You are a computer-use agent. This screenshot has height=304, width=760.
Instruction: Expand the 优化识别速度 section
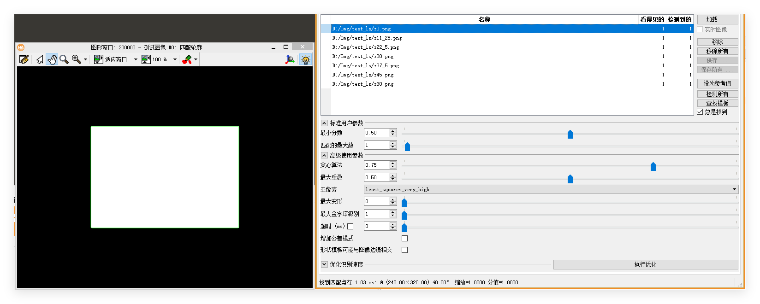(x=324, y=264)
